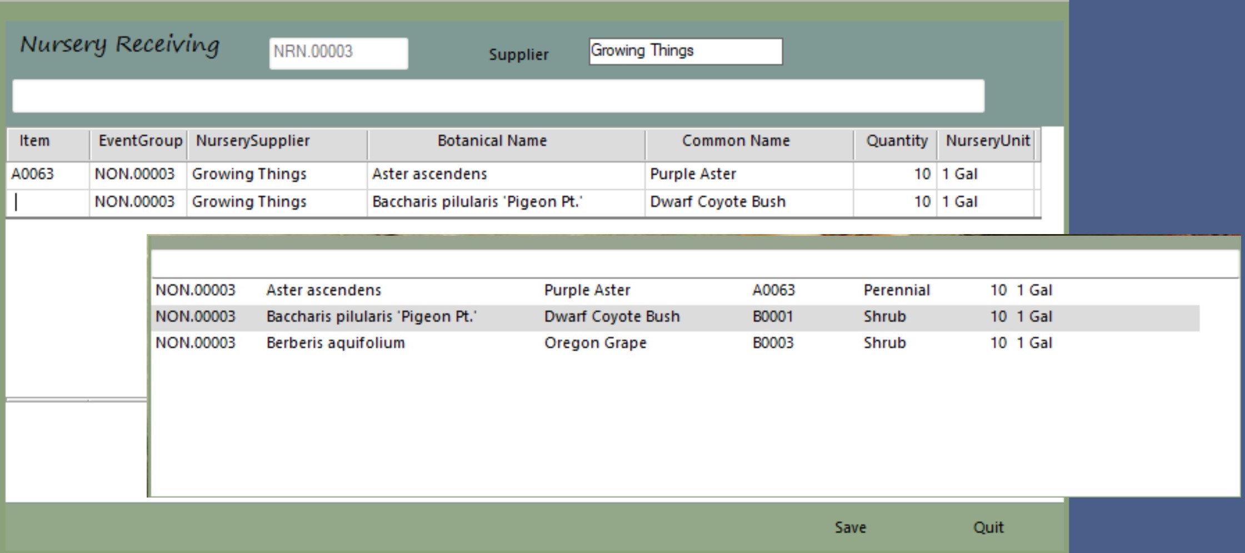Viewport: 1245px width, 553px height.
Task: Click the Supplier field containing Growing Things
Action: (x=685, y=52)
